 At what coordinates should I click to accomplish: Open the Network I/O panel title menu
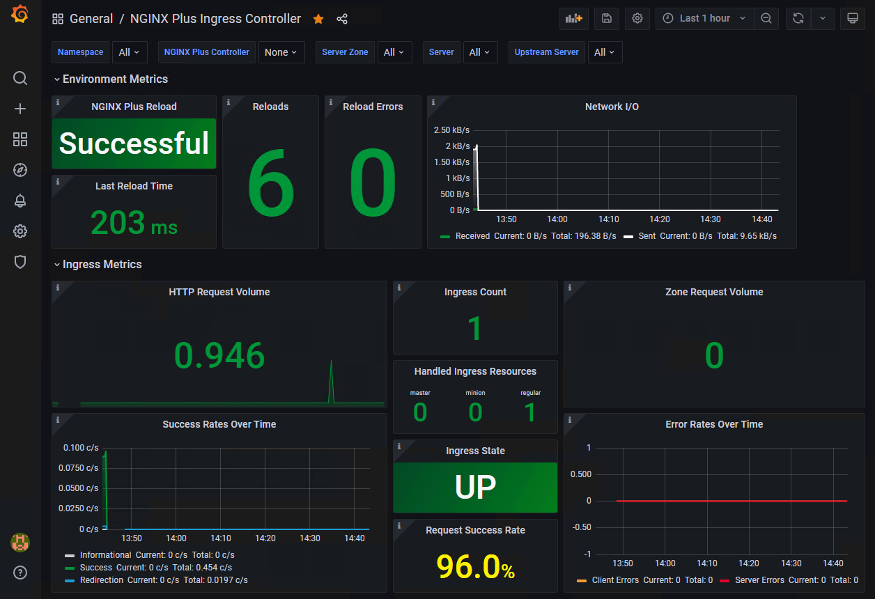(612, 107)
